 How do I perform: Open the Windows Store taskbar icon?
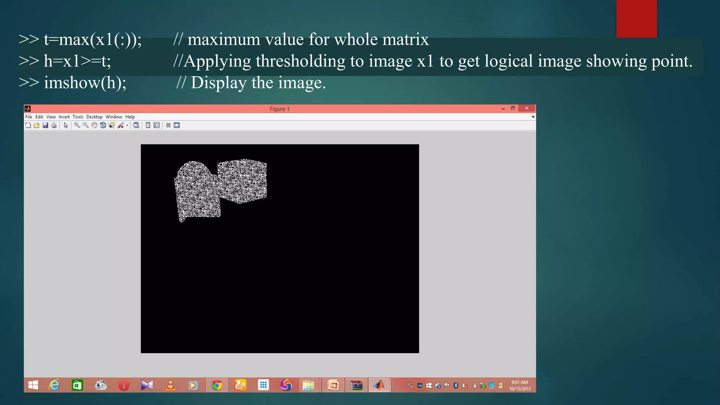coord(77,385)
